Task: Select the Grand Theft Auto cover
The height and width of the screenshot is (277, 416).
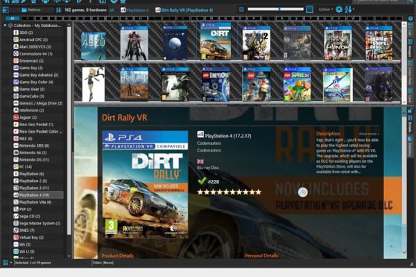Action: tap(379, 43)
